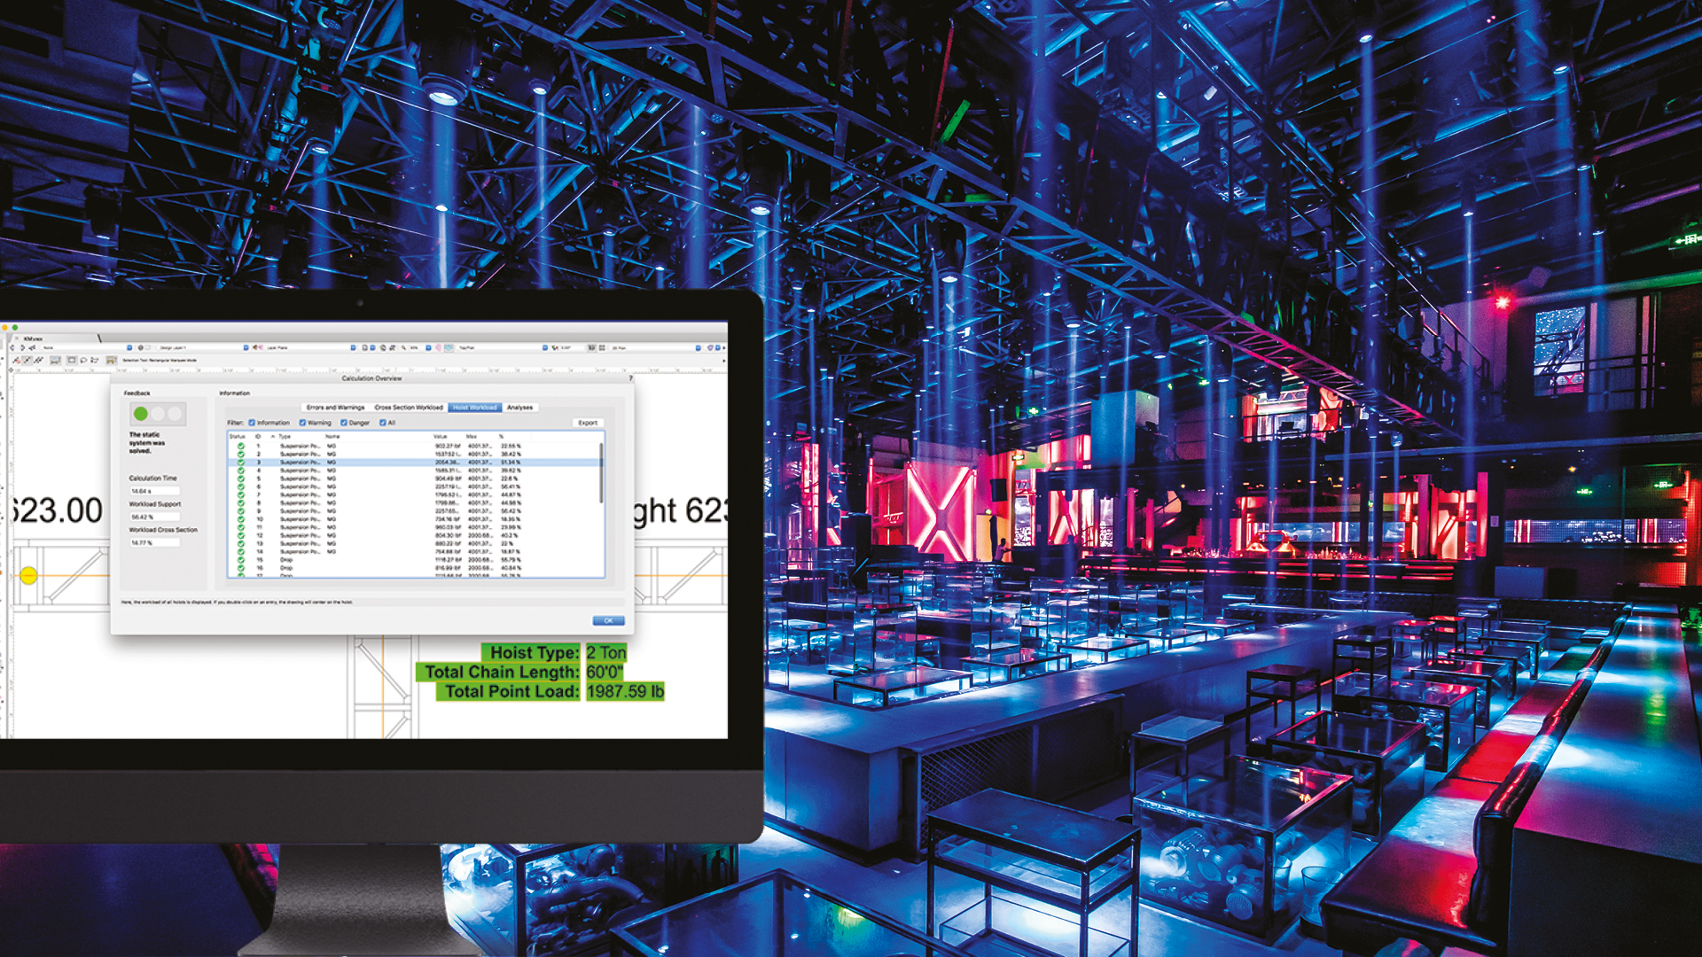Open the Design Layer dropdown

[246, 347]
